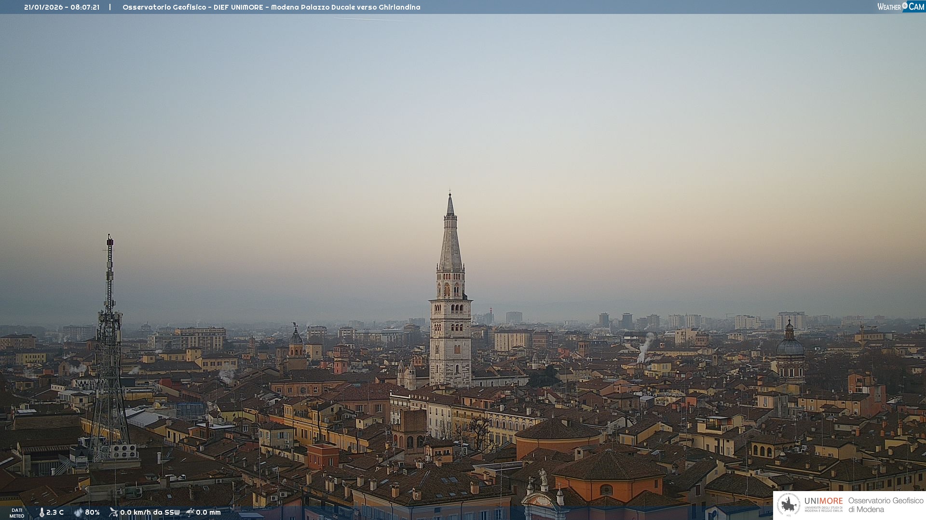Click the camera lens in WeatherCam logo

(905, 6)
